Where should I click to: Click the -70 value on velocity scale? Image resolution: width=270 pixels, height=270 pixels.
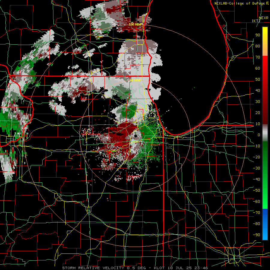256,212
